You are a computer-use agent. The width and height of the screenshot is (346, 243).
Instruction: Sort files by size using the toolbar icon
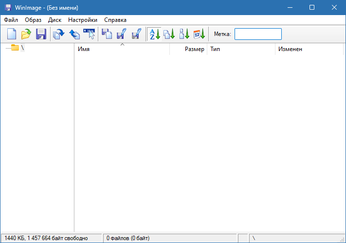pos(184,34)
